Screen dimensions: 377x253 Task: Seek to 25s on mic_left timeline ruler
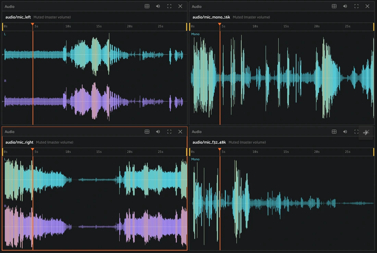click(160, 26)
